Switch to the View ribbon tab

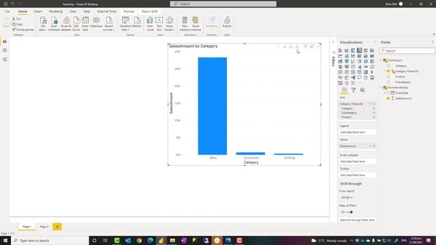click(x=73, y=12)
